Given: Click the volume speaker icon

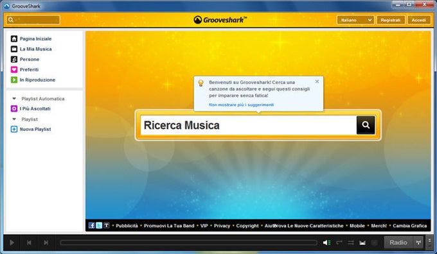Looking at the screenshot, I should point(326,242).
